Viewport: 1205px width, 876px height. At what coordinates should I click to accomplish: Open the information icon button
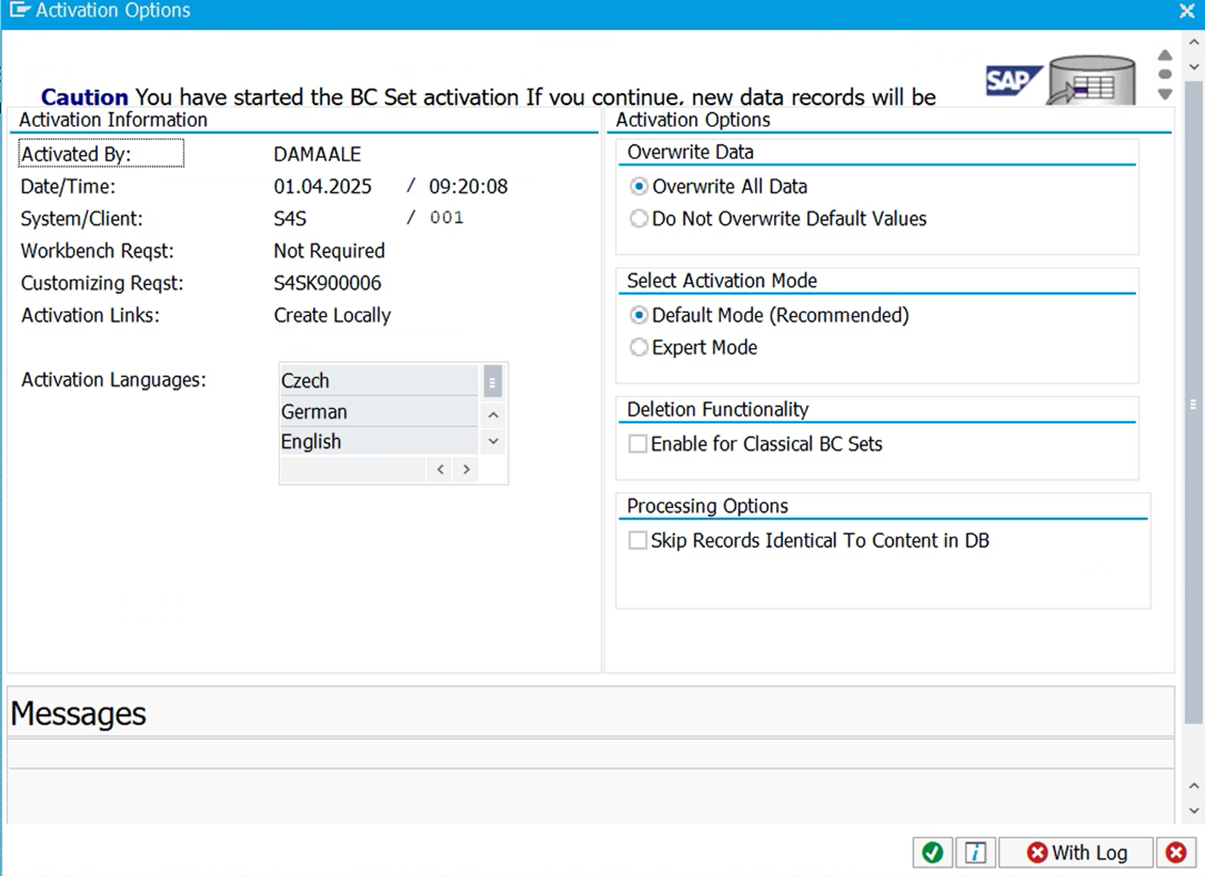click(x=975, y=852)
